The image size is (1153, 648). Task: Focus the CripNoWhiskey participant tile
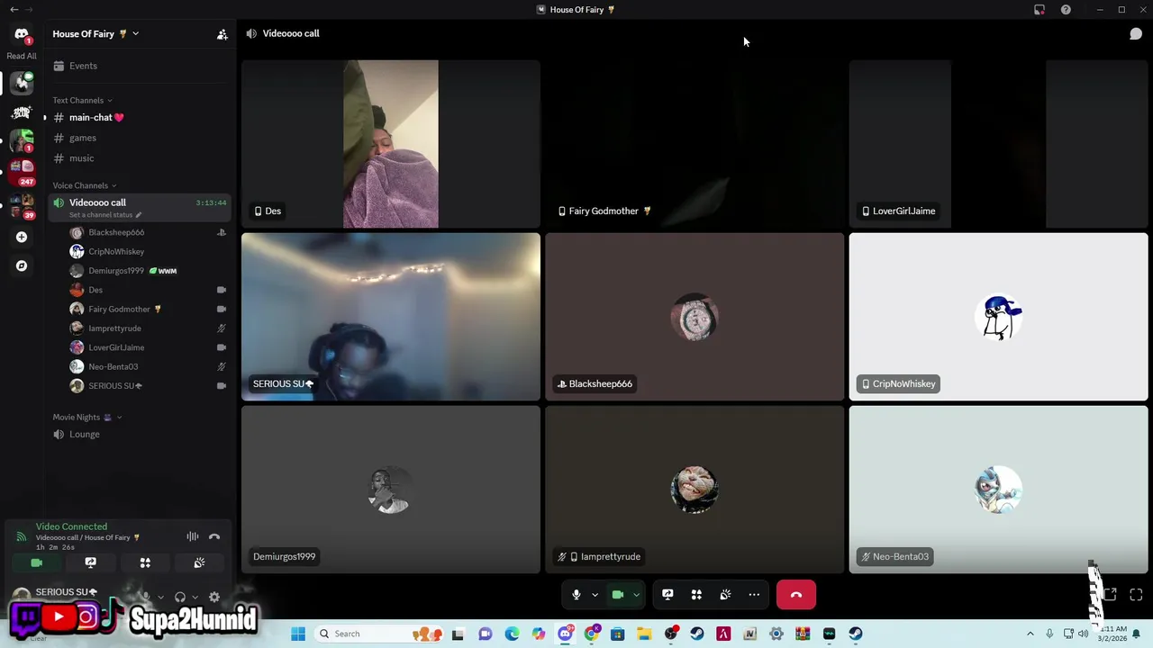998,317
